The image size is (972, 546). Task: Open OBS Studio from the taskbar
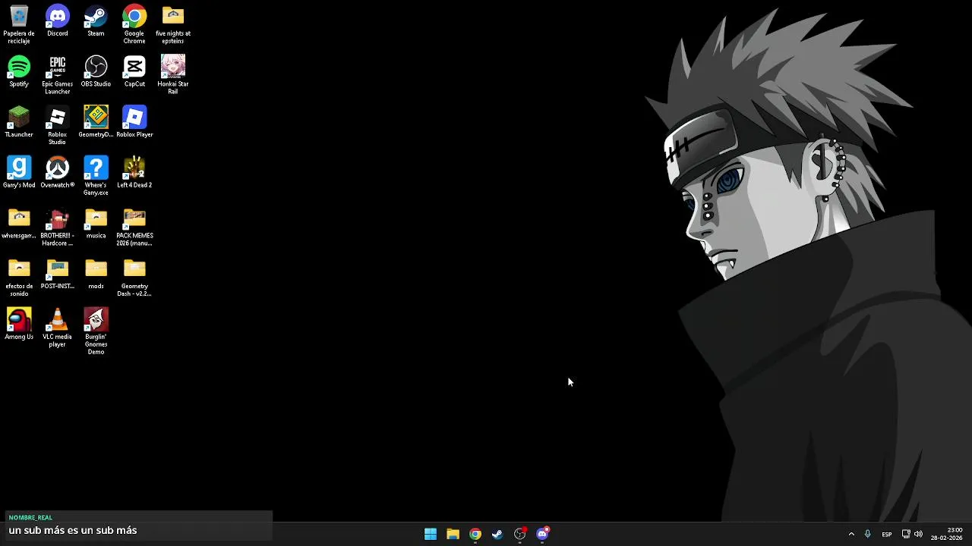tap(520, 534)
